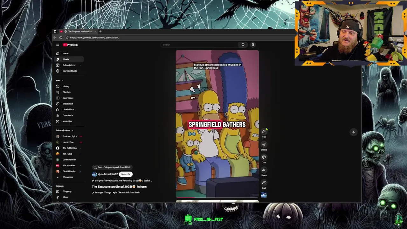Open The Rabbit Hole channel

tap(68, 148)
